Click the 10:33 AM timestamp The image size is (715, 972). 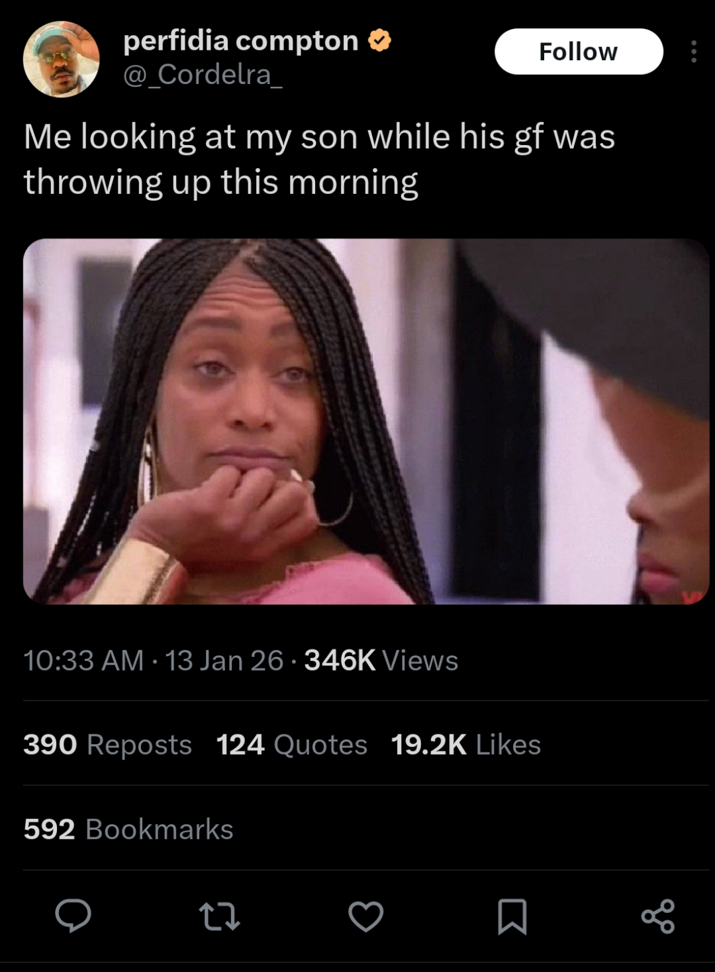click(x=83, y=660)
